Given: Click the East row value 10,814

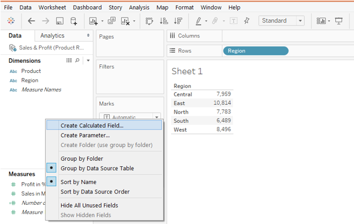Looking at the screenshot, I should [x=222, y=103].
